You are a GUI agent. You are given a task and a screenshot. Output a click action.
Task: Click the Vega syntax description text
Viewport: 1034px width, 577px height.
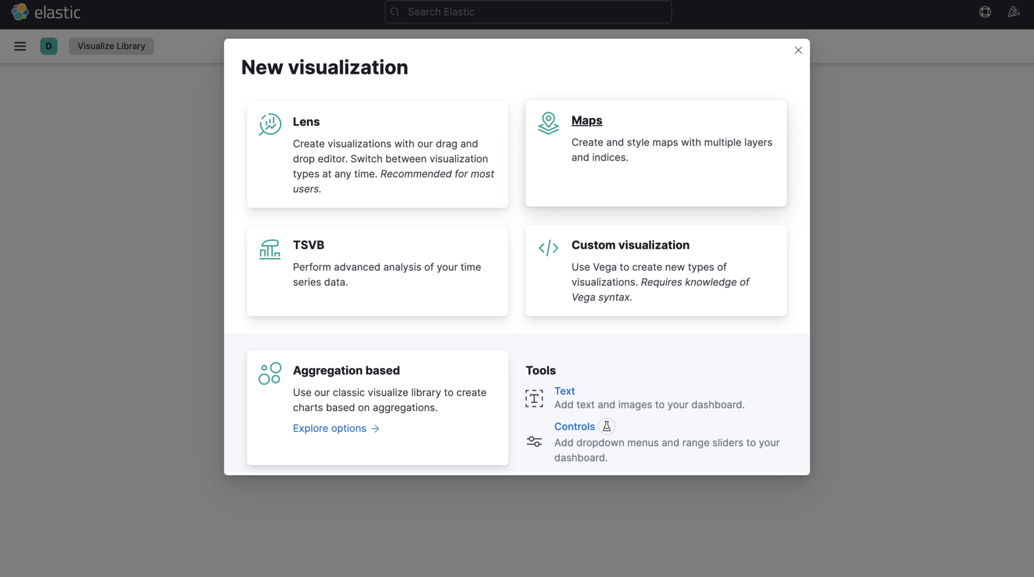tap(660, 282)
